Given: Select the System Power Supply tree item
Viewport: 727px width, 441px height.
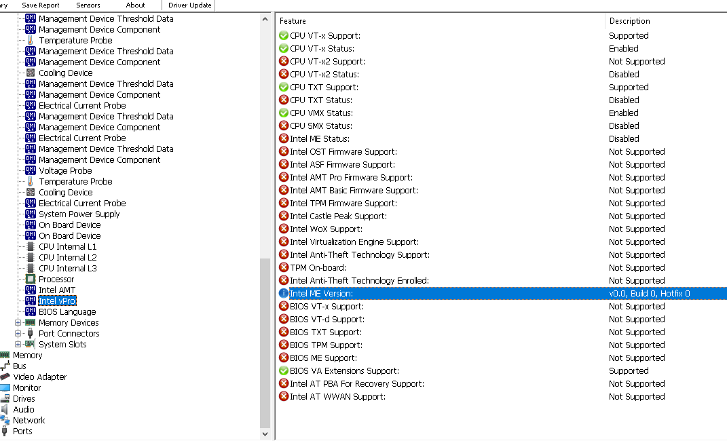Looking at the screenshot, I should click(79, 214).
